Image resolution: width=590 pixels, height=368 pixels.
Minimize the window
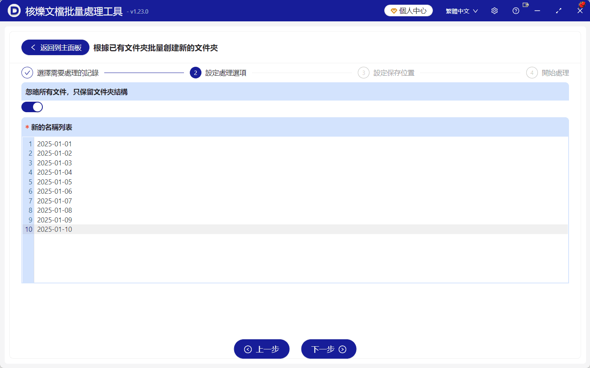537,11
